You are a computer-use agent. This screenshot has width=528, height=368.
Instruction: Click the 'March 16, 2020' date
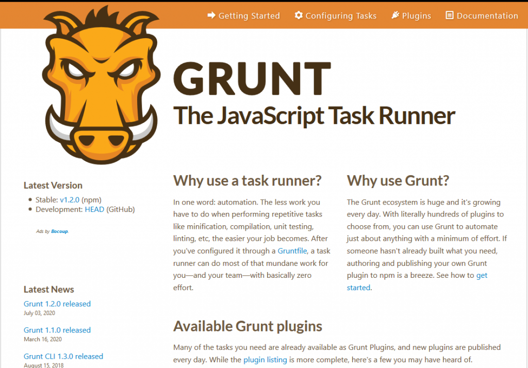point(43,339)
